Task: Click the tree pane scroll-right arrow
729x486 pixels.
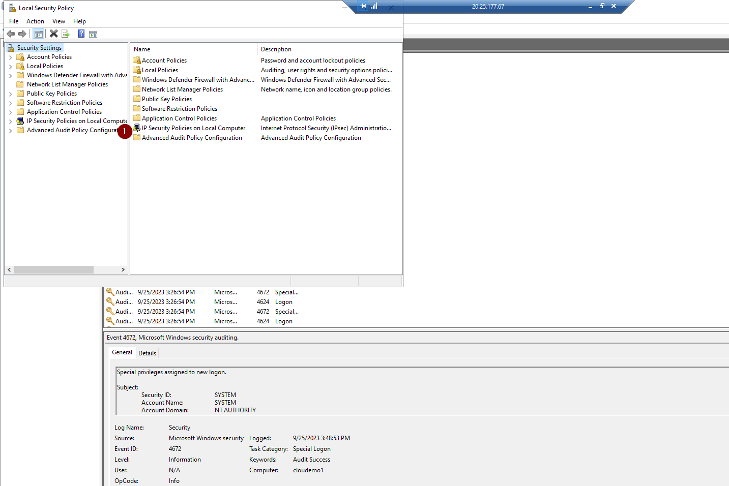Action: [123, 269]
